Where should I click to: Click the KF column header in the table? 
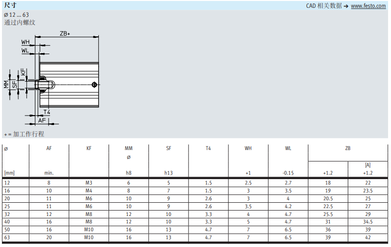click(89, 148)
